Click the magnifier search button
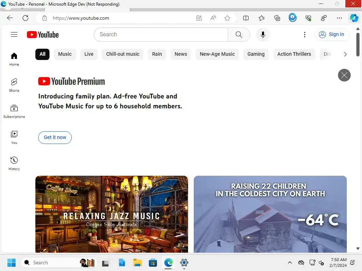Screen dimensions: 362x271 tap(239, 35)
